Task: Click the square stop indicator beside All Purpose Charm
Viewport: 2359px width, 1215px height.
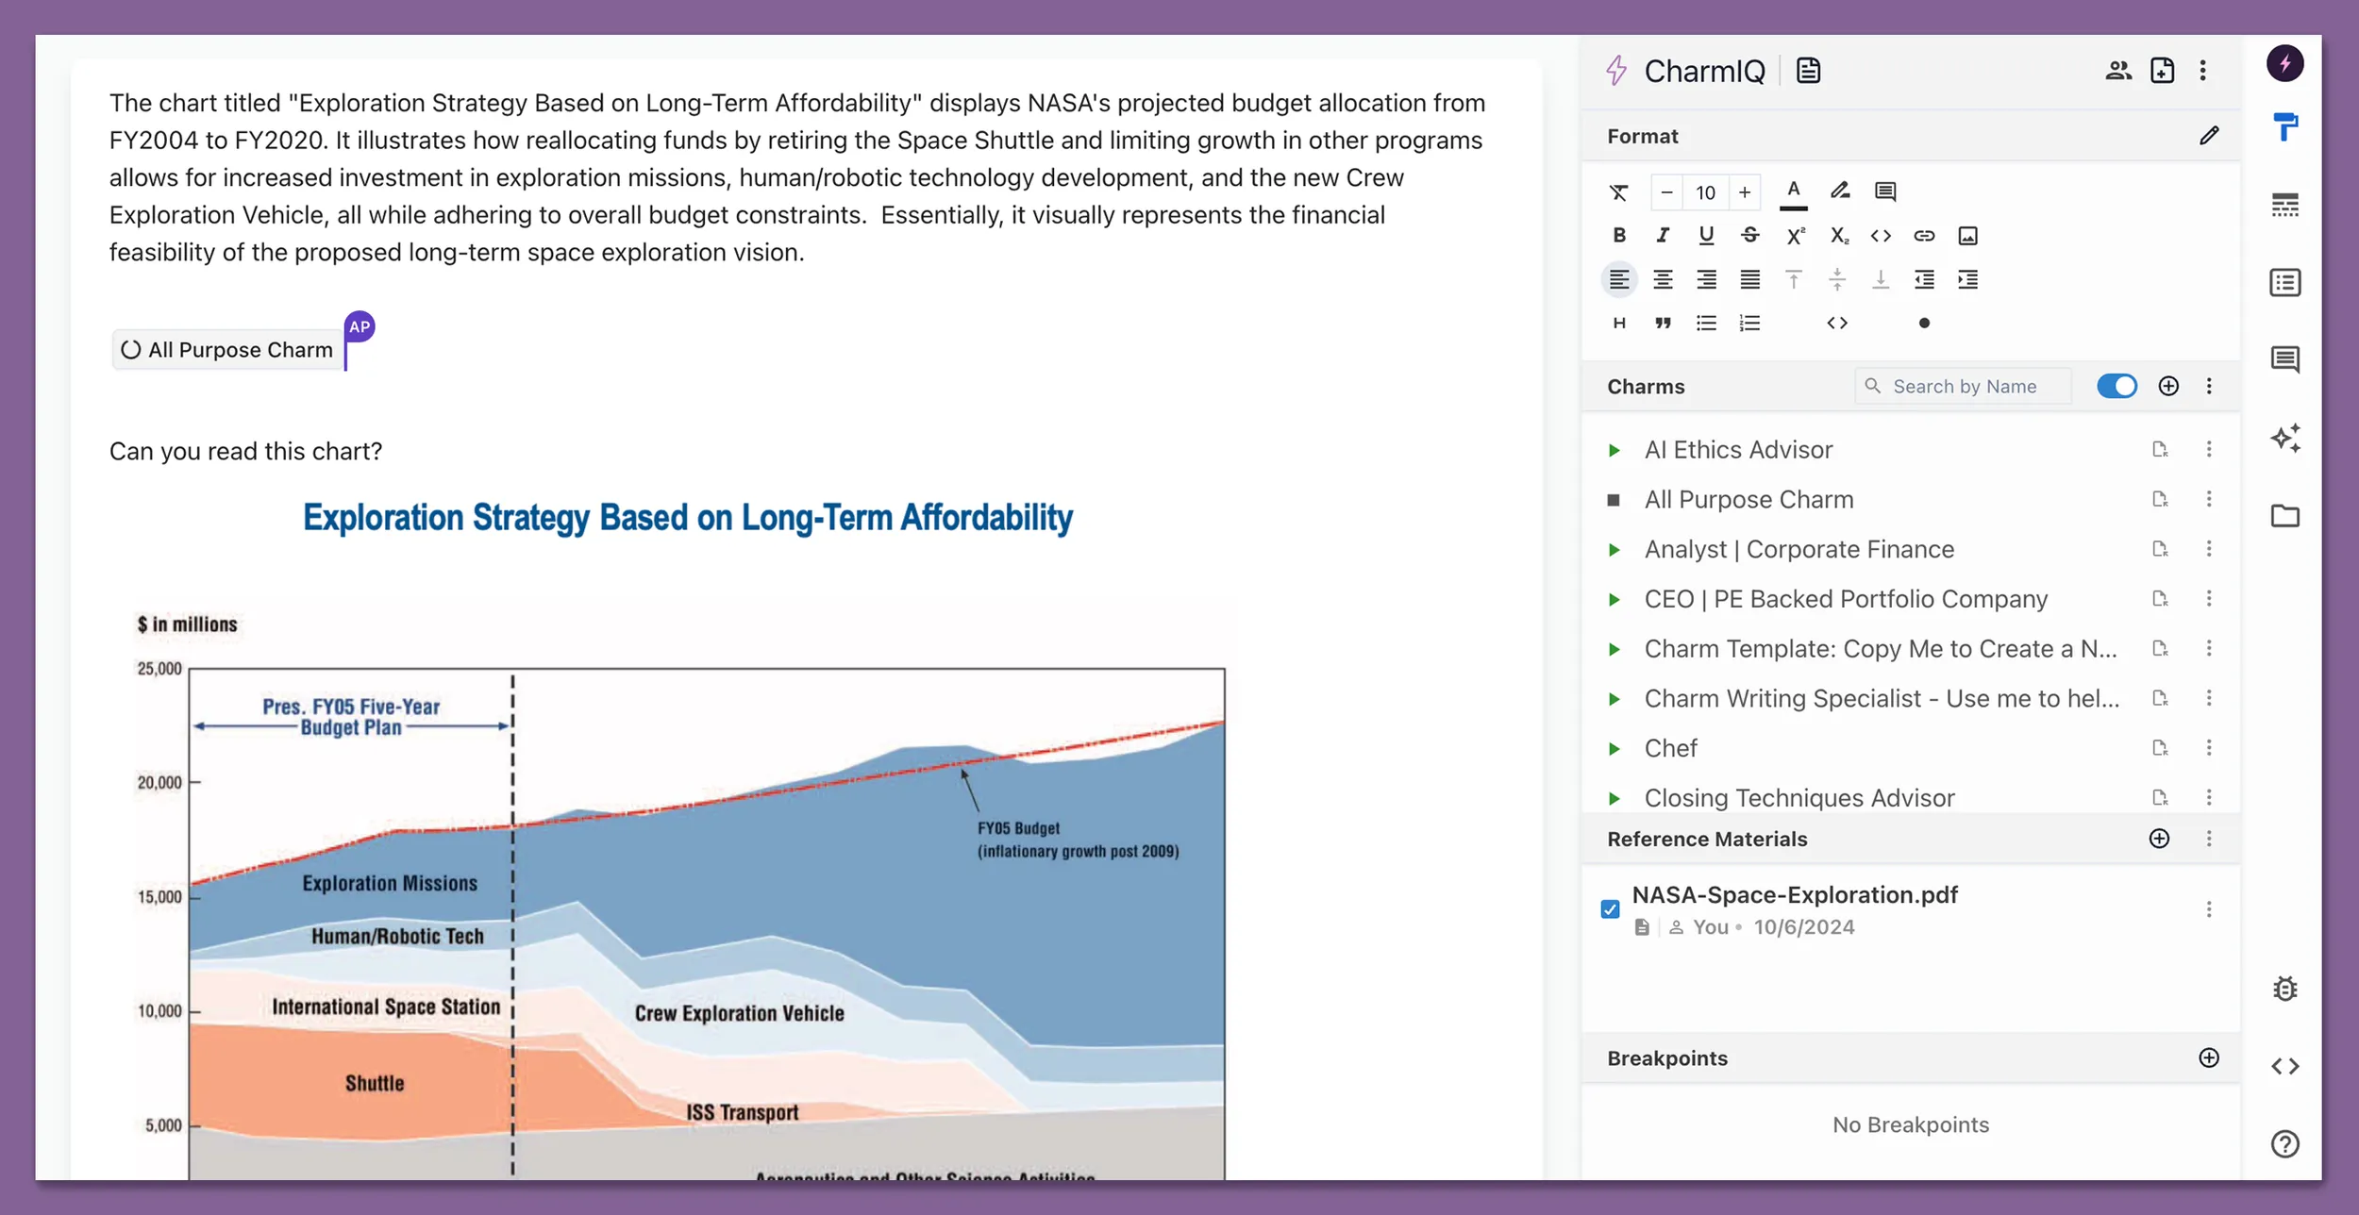Action: pyautogui.click(x=1616, y=499)
